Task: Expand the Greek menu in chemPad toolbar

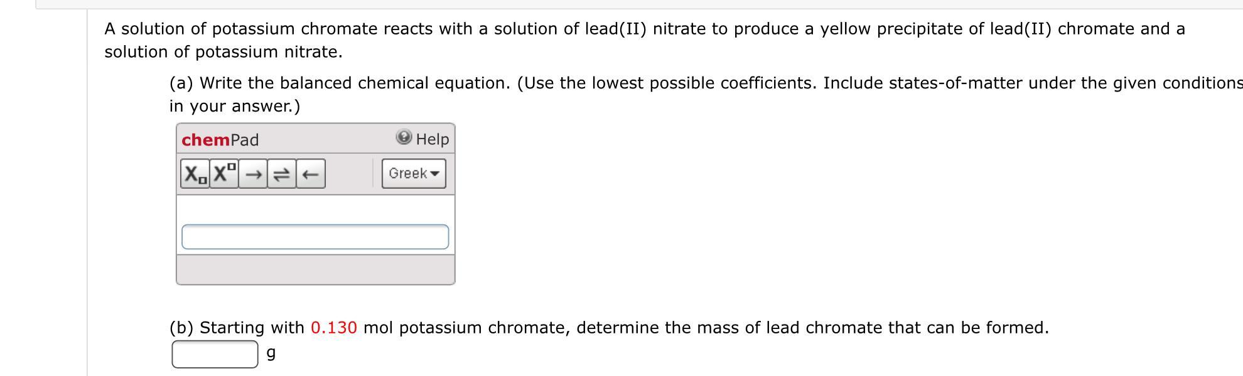Action: point(413,174)
